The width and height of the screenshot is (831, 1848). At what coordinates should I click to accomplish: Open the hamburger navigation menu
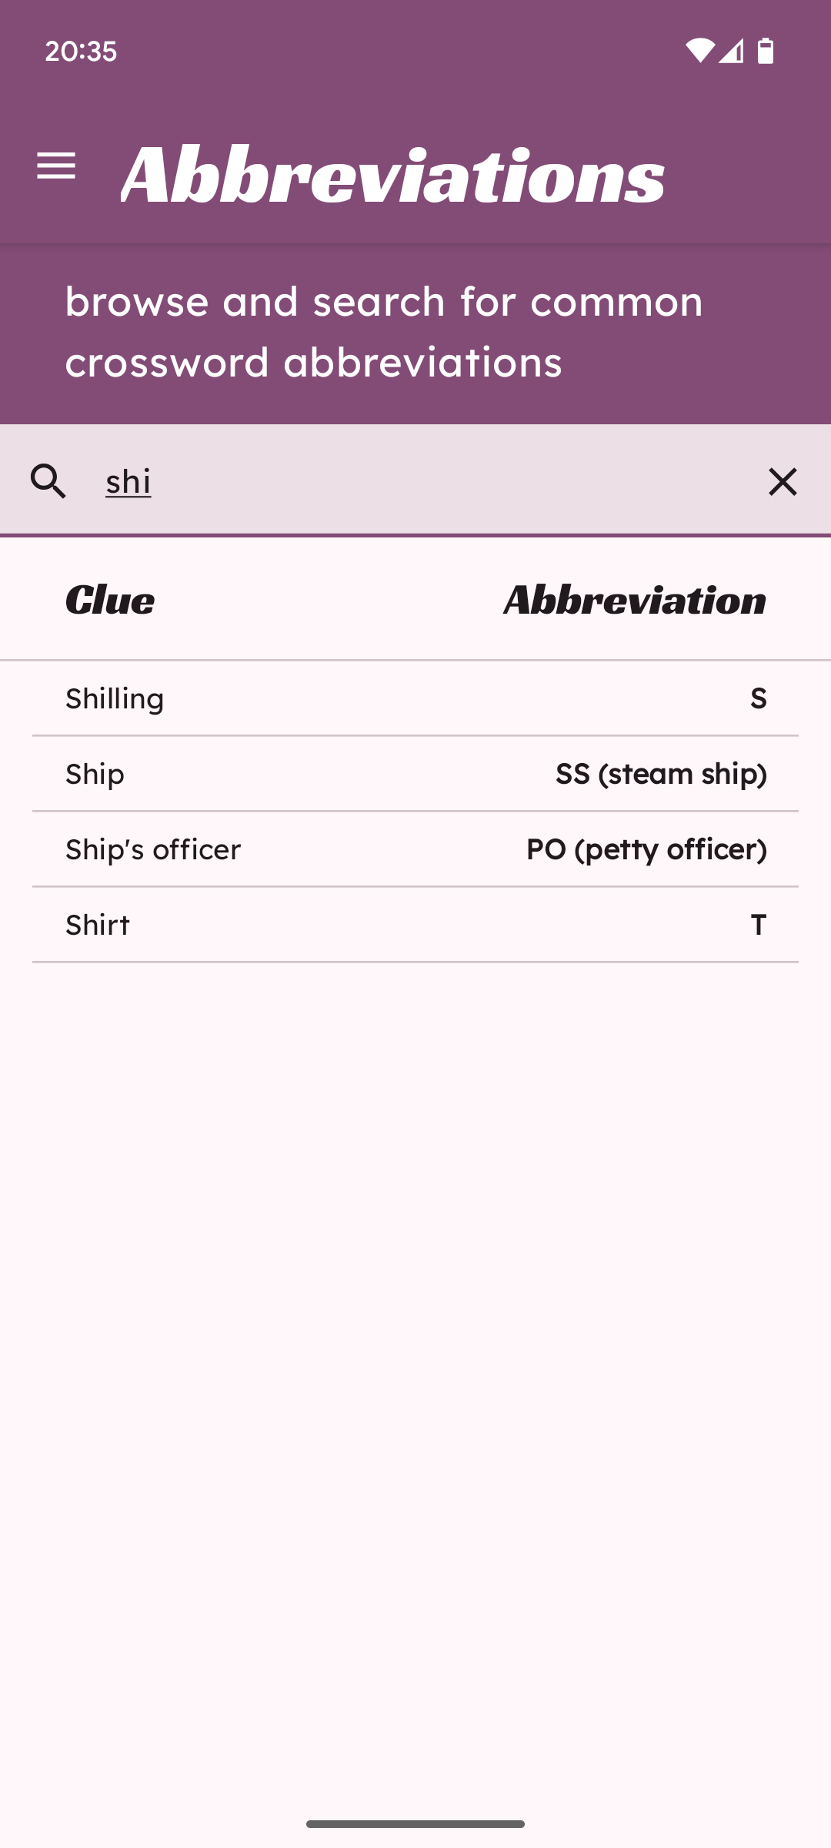tap(56, 166)
